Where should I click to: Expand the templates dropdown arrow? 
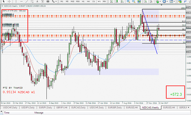coord(174,1)
